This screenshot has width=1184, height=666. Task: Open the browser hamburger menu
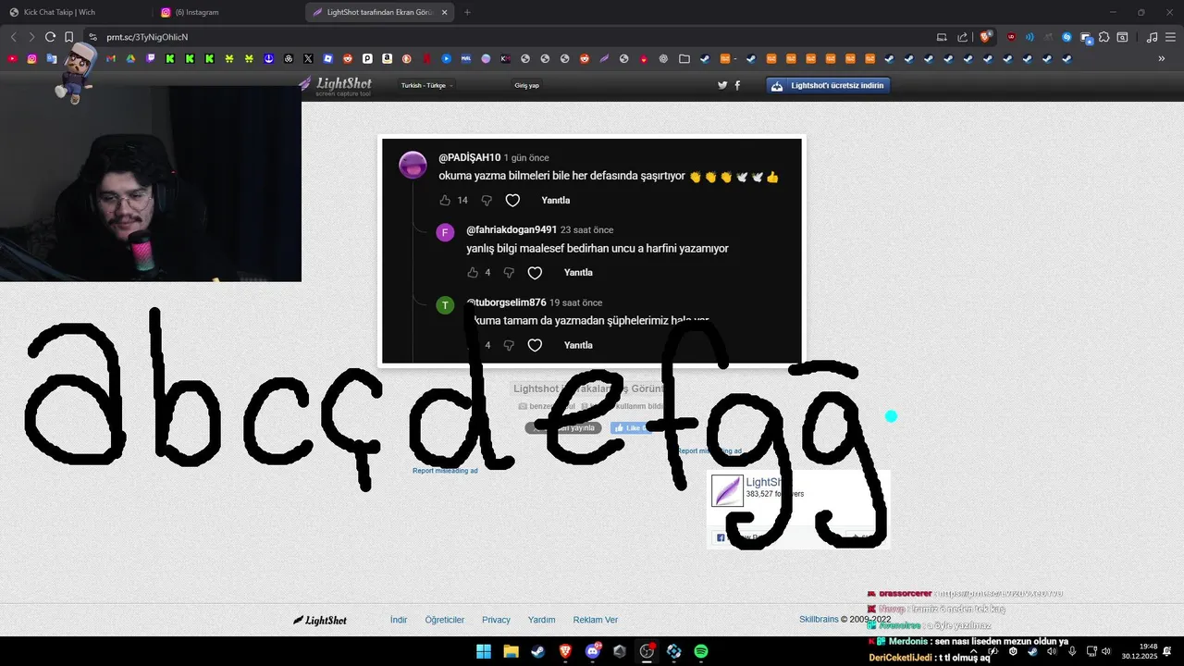pos(1170,37)
